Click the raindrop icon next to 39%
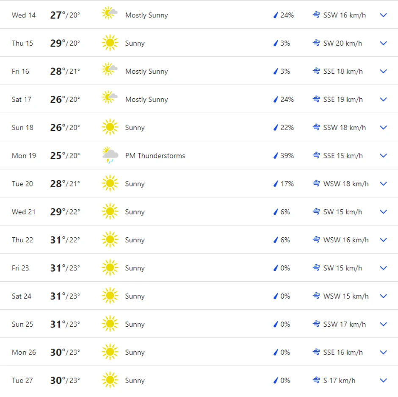 (275, 155)
